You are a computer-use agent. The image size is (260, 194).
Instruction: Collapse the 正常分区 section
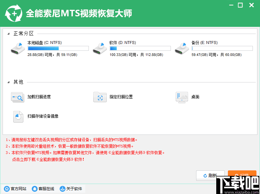coord(8,34)
